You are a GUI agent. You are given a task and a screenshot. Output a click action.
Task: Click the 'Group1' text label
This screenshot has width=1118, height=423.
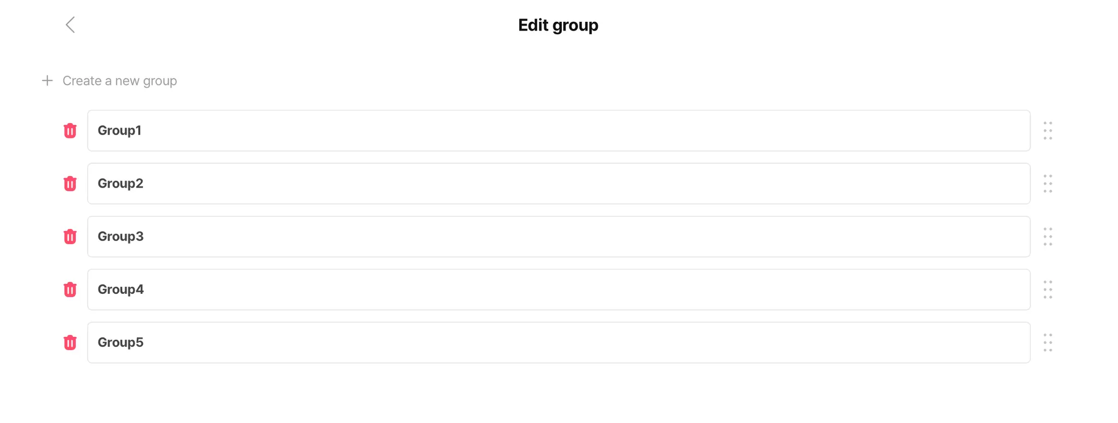pos(120,131)
